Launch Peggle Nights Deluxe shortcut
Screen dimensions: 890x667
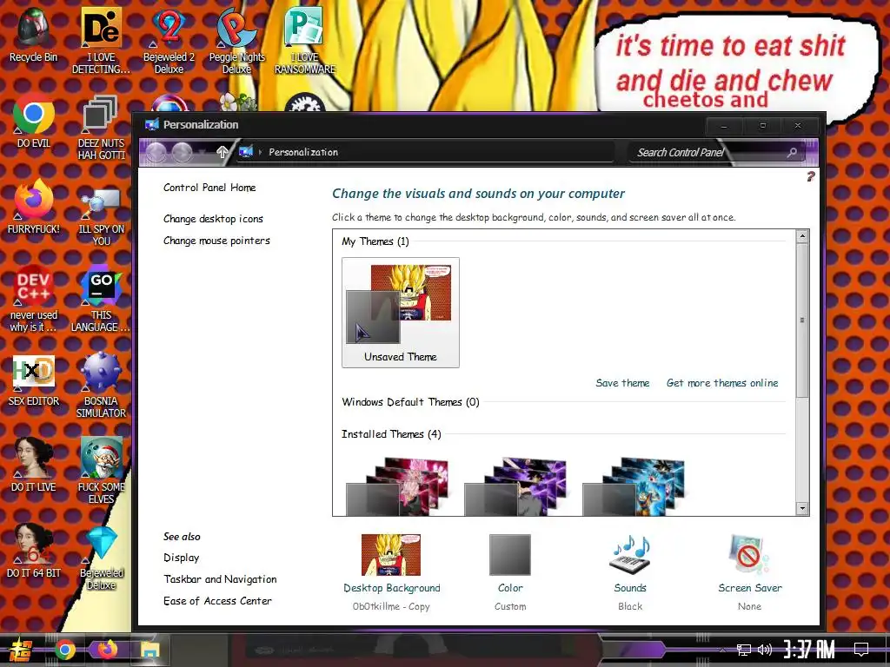click(236, 41)
